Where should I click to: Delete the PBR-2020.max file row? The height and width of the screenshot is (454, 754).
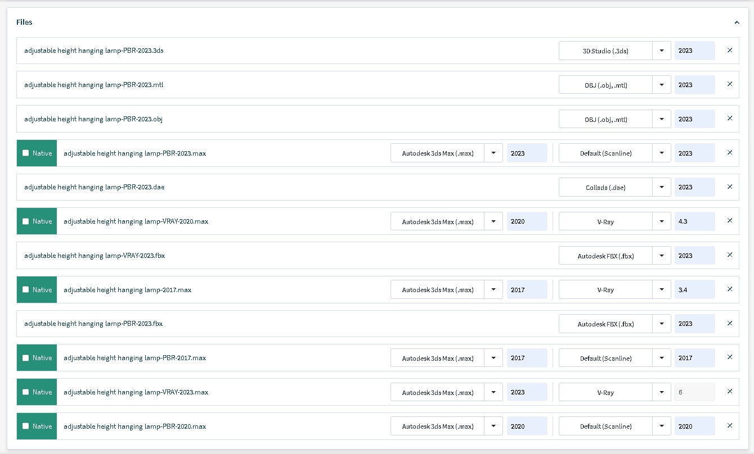coord(730,426)
